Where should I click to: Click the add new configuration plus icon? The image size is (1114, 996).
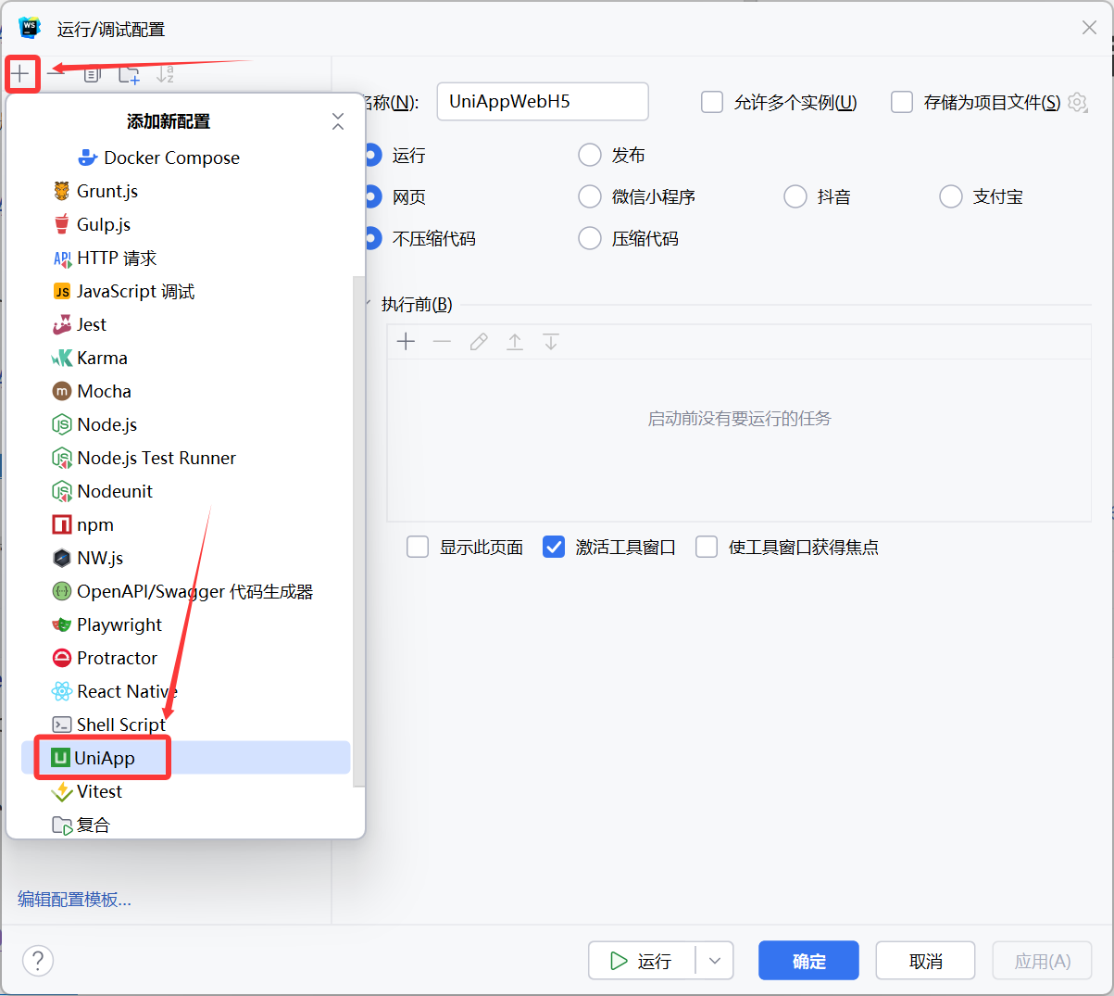pyautogui.click(x=20, y=73)
